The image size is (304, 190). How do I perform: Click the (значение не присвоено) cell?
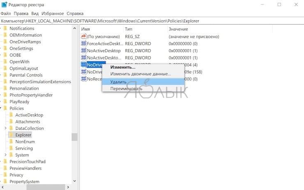194,36
